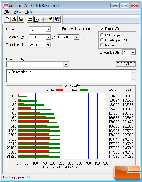
Task: Open About via the yellow question mark icon
Action: click(x=50, y=19)
